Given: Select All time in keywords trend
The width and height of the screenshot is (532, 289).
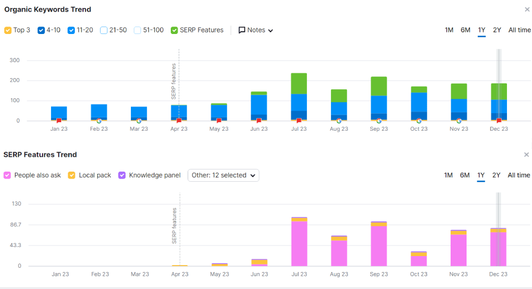Looking at the screenshot, I should pos(519,30).
